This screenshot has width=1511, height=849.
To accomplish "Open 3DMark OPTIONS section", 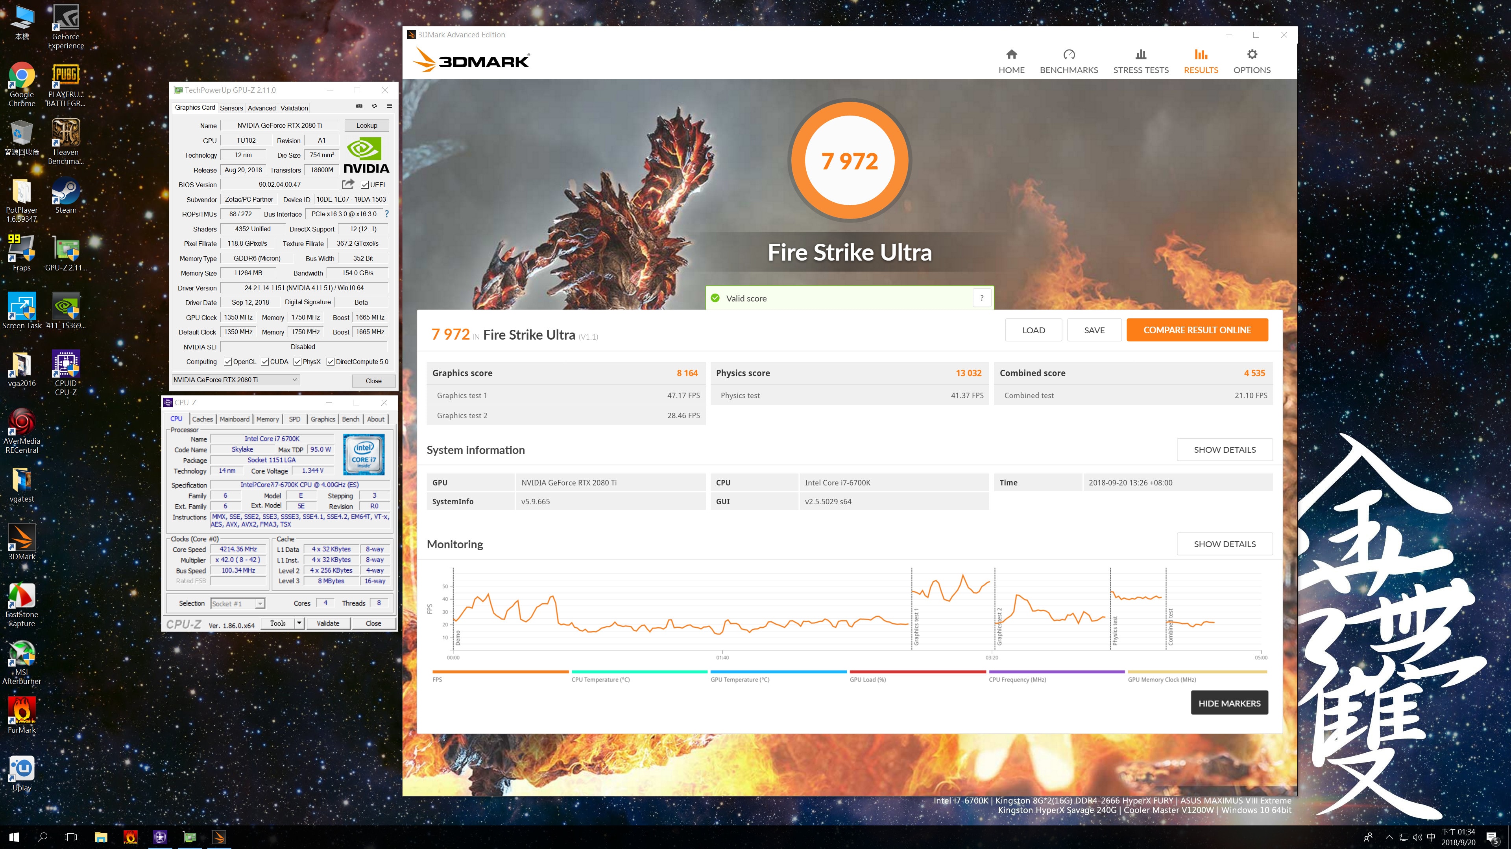I will [x=1252, y=62].
